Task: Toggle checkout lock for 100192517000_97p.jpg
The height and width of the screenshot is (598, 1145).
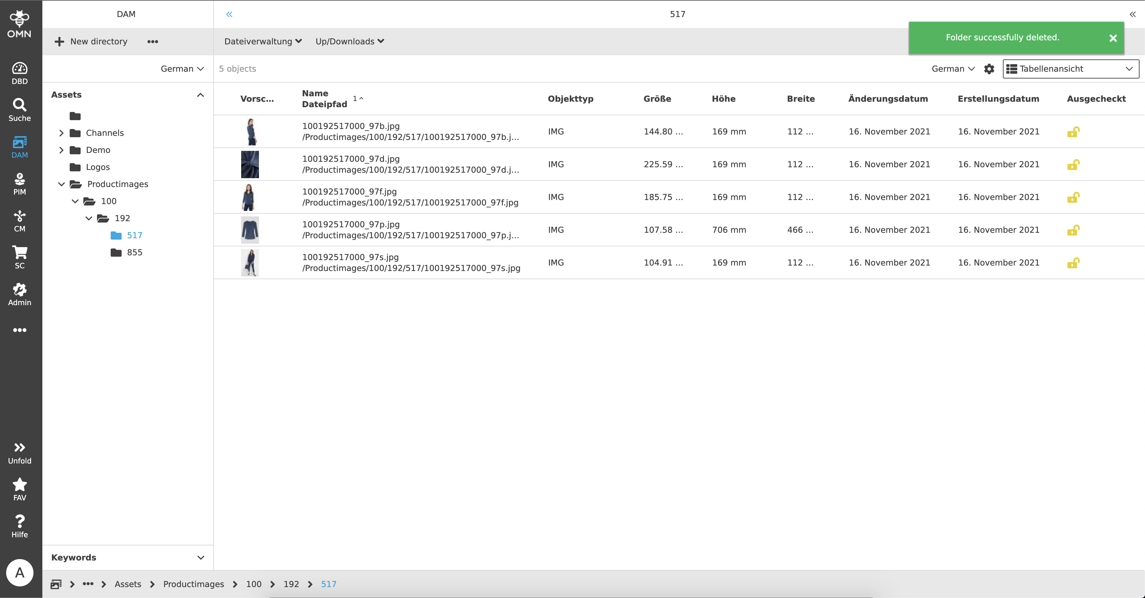Action: tap(1073, 230)
